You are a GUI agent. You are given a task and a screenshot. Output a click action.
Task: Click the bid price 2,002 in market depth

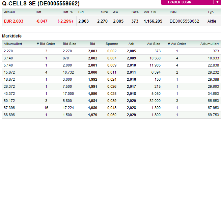pos(92,58)
